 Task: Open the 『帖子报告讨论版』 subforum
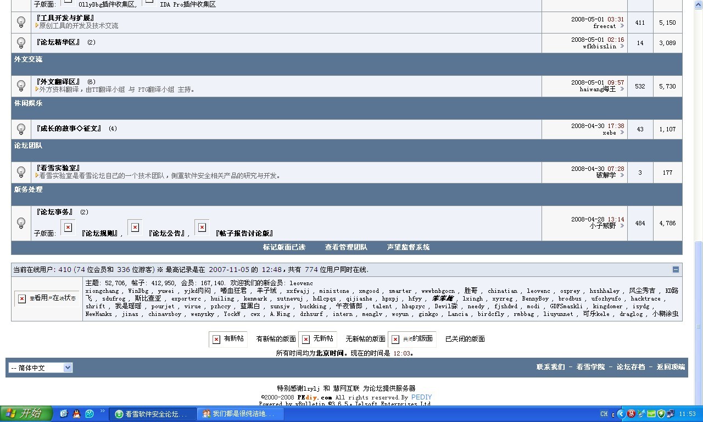244,234
